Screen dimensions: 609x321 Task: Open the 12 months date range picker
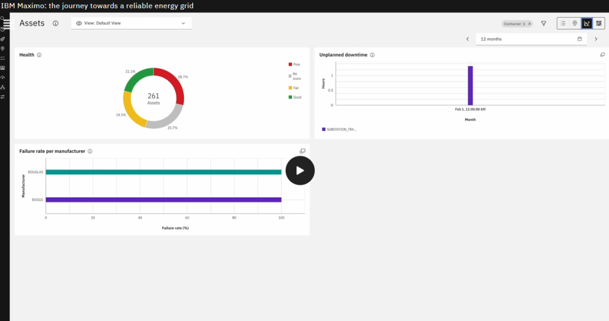click(532, 39)
